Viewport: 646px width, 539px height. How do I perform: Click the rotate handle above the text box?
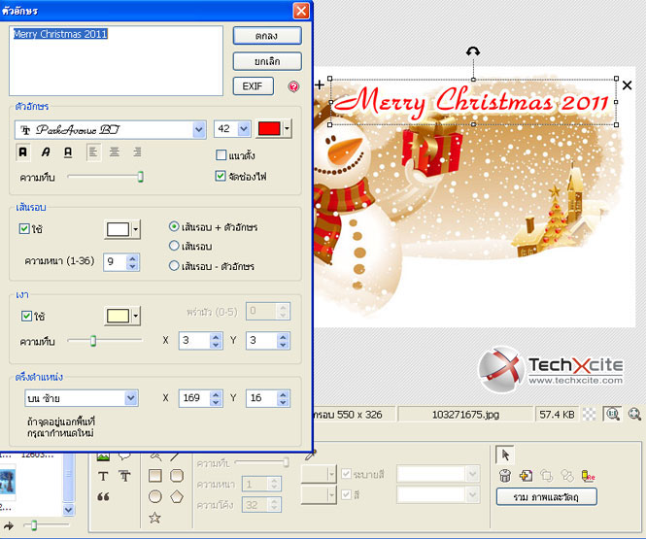[473, 51]
